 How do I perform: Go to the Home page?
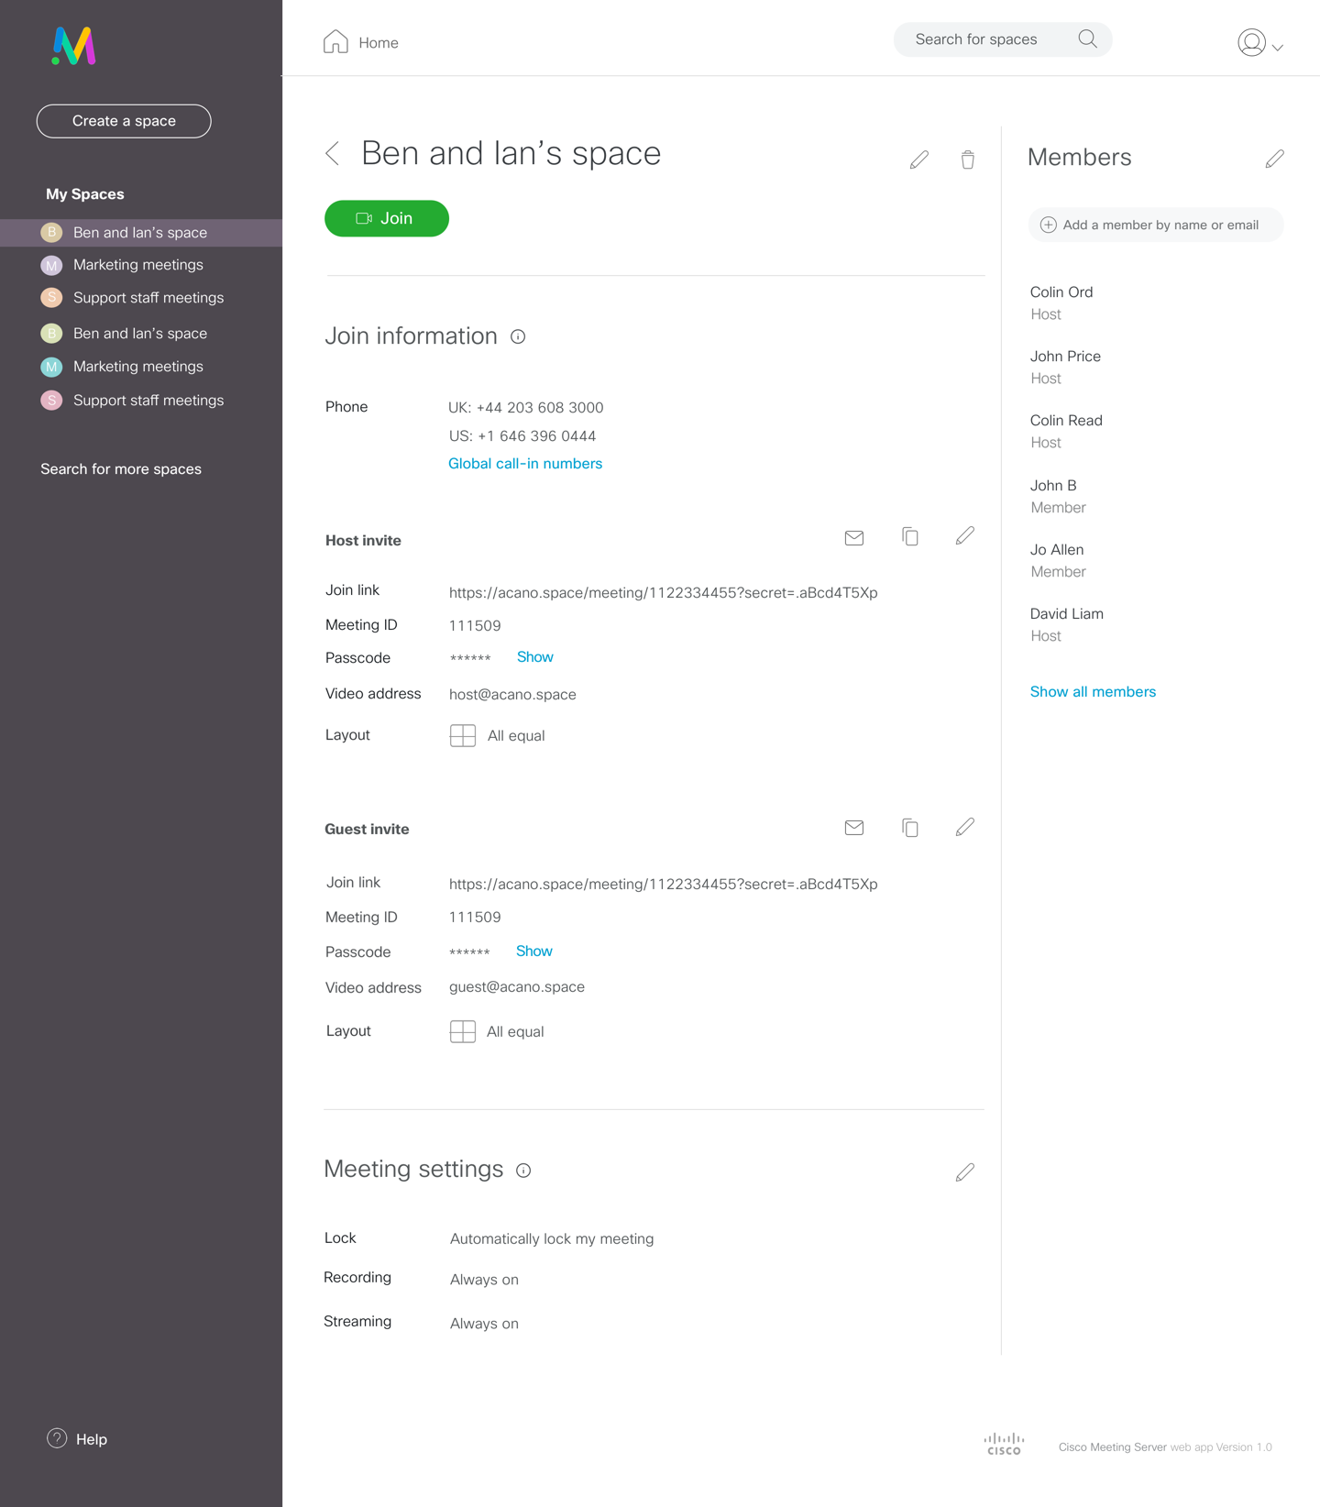(361, 43)
